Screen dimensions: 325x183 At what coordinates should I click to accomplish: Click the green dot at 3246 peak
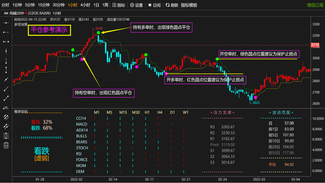(98, 33)
